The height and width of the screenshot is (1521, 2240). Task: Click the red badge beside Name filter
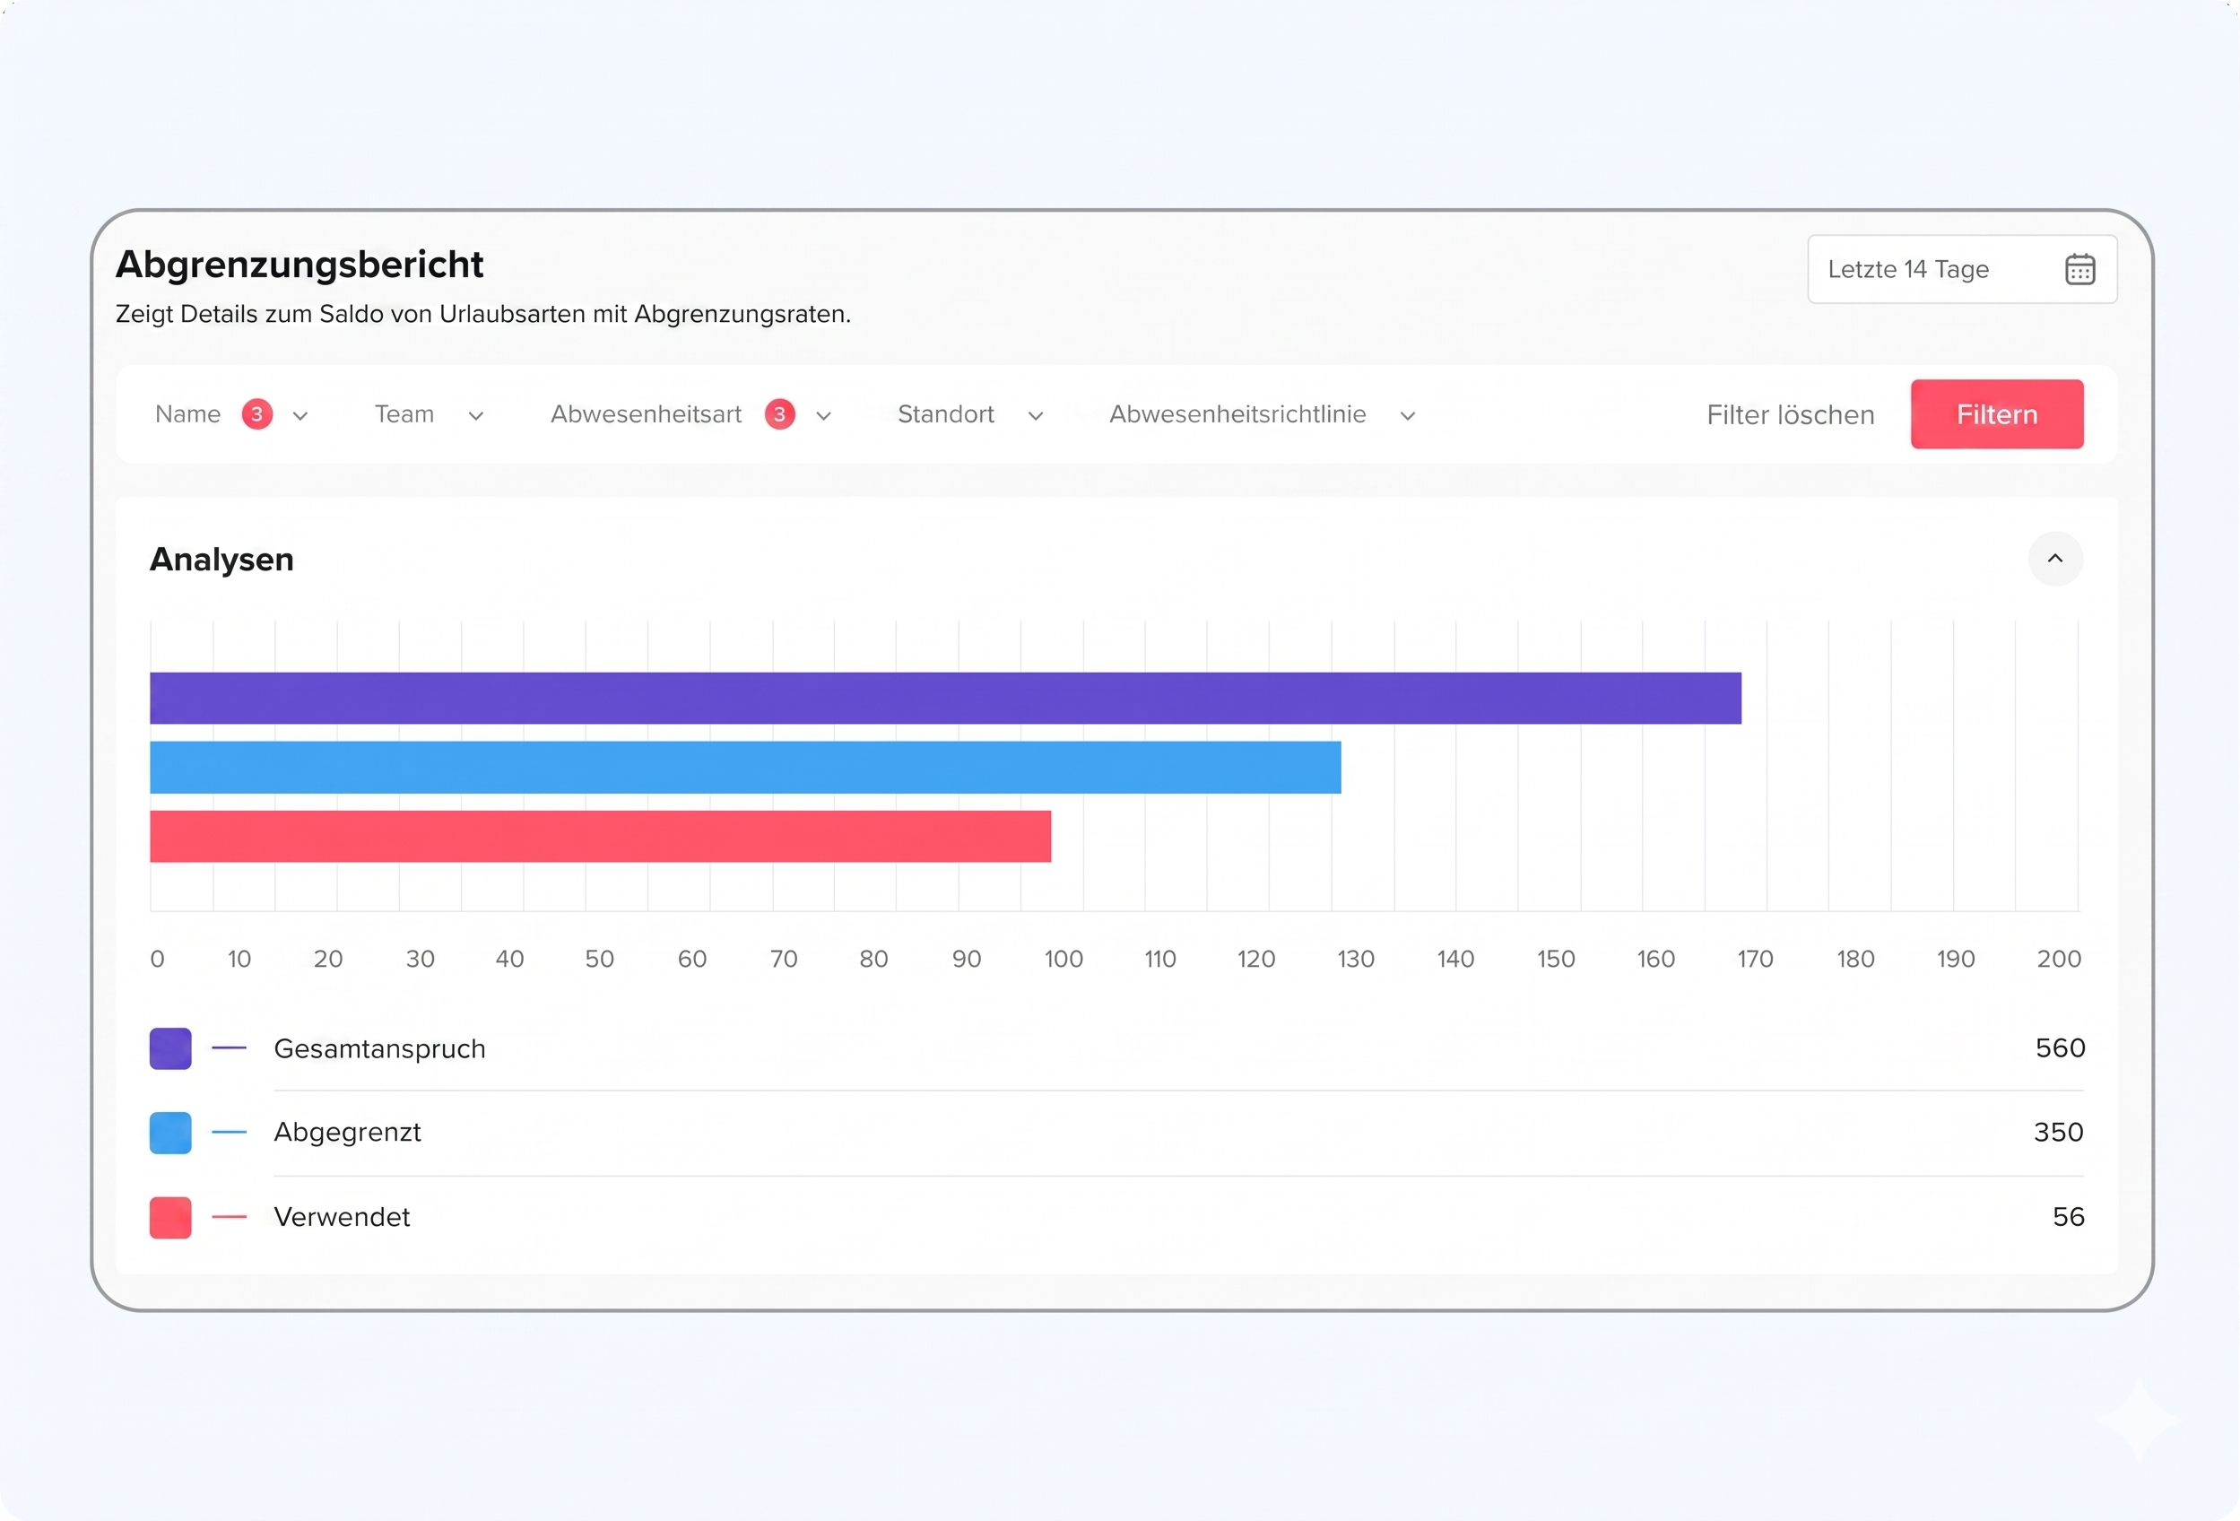click(256, 414)
